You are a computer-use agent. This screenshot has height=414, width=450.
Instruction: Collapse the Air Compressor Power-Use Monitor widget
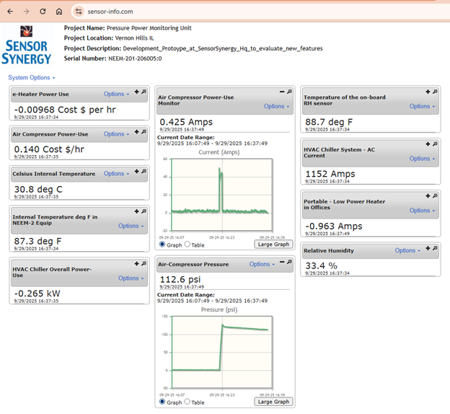[x=283, y=92]
